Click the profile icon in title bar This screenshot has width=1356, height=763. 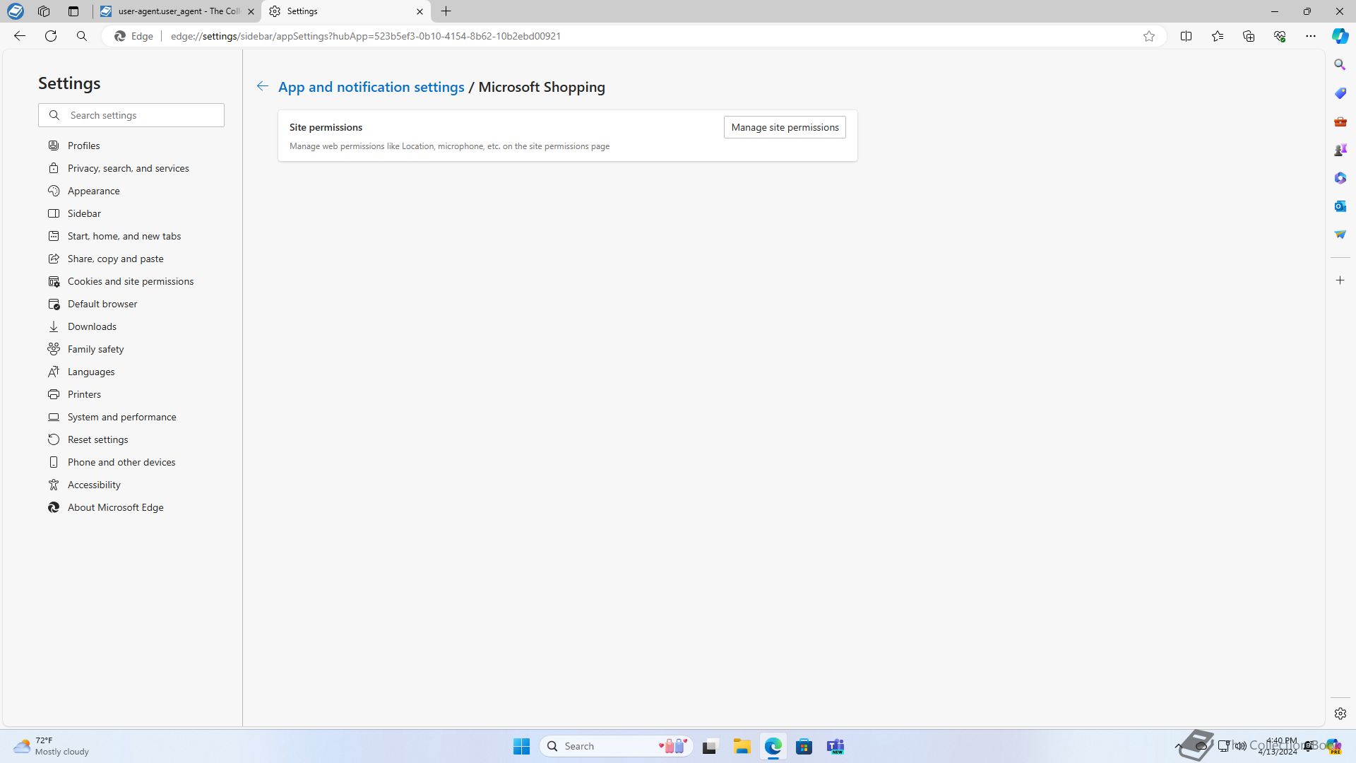pyautogui.click(x=15, y=11)
